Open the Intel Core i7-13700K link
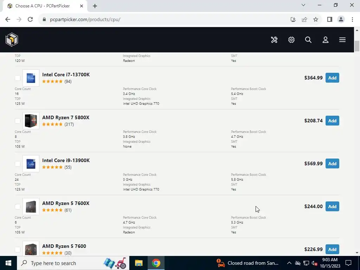 coord(66,75)
